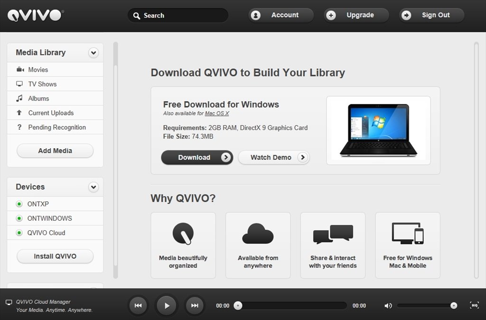Click the Pending Recognition question mark icon
The height and width of the screenshot is (320, 486).
click(19, 127)
